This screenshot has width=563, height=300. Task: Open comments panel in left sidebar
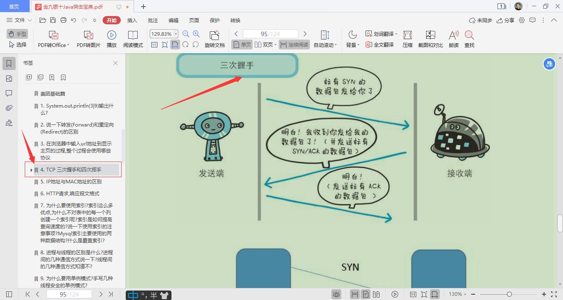(x=9, y=94)
